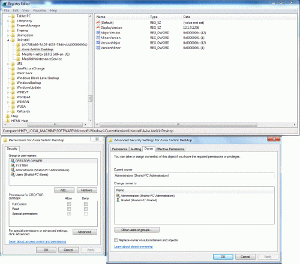This screenshot has height=264, width=300.
Task: Click Cancel in the Permissions dialog
Action: tap(68, 250)
